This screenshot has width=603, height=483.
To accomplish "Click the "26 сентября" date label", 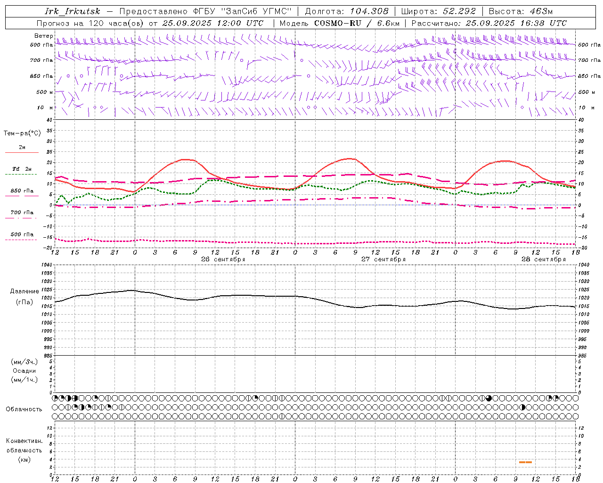I will [x=223, y=259].
